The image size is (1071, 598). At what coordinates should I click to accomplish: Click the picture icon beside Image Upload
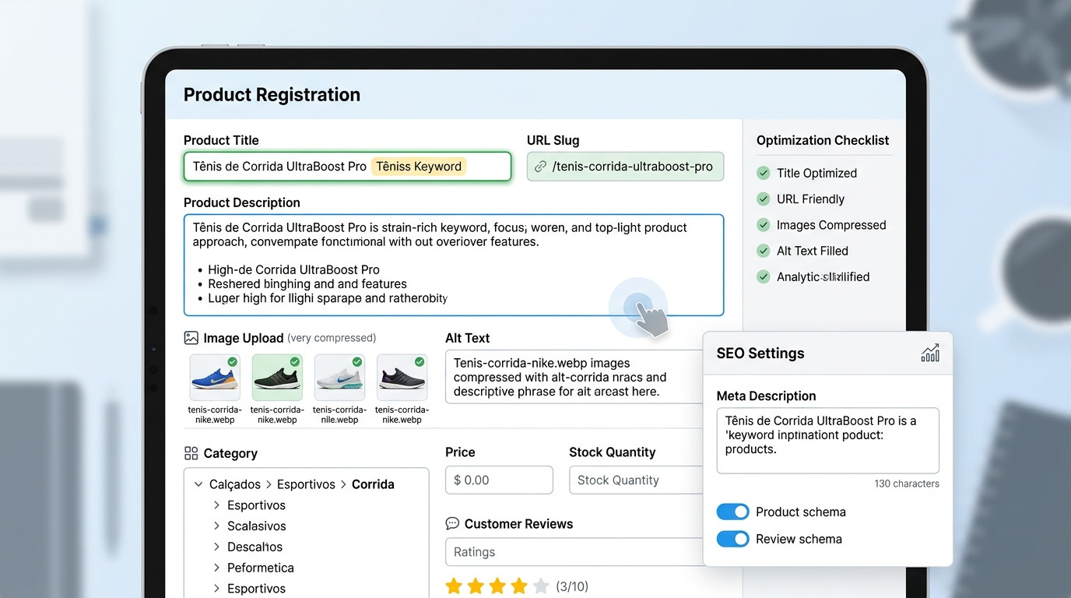pyautogui.click(x=191, y=338)
